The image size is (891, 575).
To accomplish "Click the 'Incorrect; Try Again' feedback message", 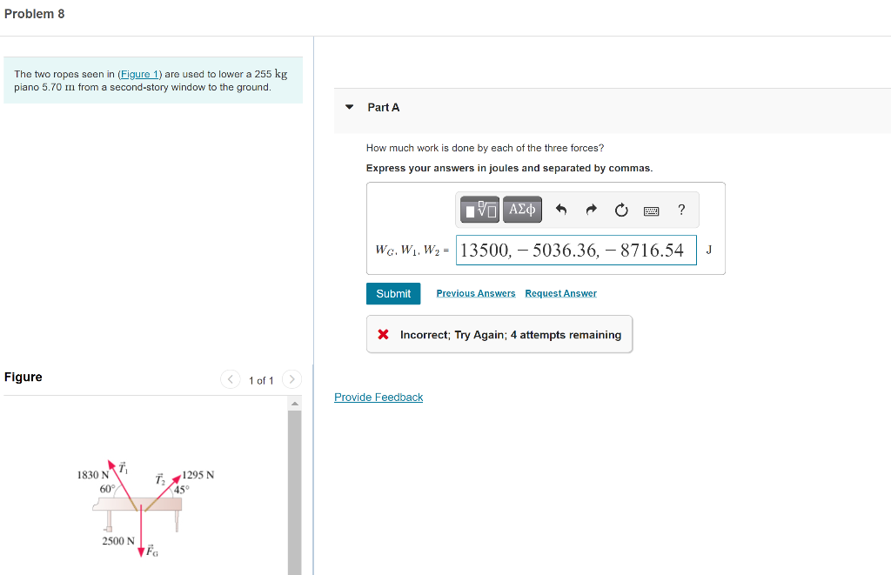I will [499, 335].
